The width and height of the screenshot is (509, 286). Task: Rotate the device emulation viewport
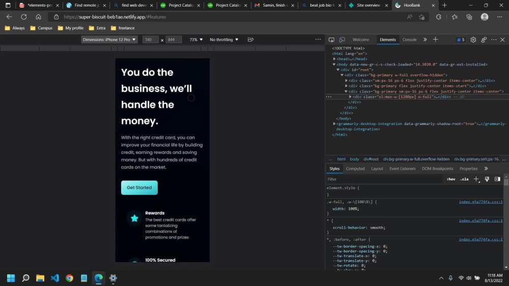250,40
